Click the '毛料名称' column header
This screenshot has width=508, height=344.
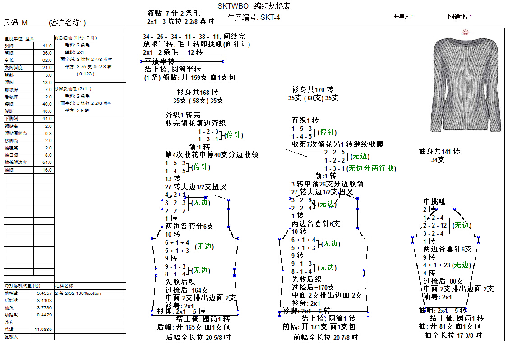[x=64, y=286]
